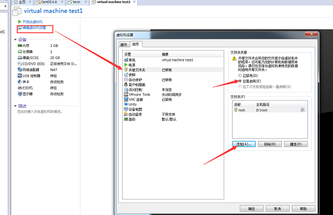Click the description text input area

click(x=40, y=112)
